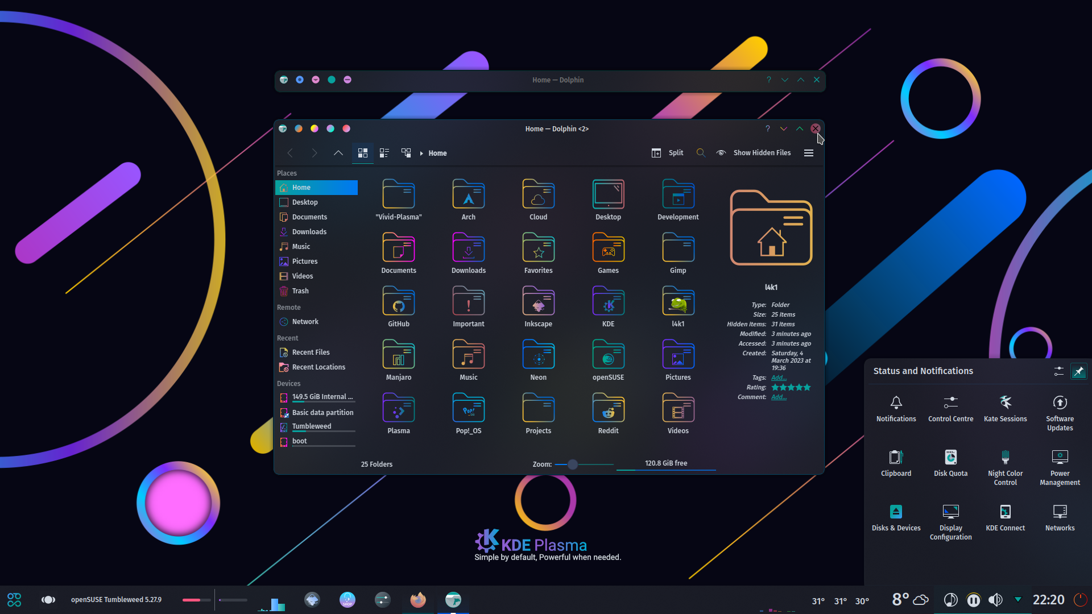Open the Inkscape folder
This screenshot has height=614, width=1092.
[538, 306]
